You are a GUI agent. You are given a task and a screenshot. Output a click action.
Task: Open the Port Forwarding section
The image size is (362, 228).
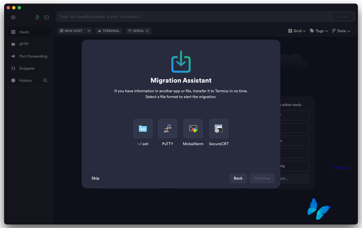click(29, 56)
